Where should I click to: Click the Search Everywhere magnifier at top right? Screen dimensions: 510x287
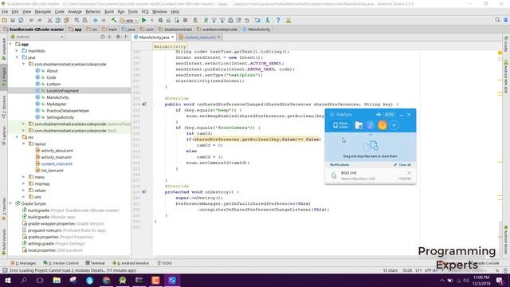(497, 20)
